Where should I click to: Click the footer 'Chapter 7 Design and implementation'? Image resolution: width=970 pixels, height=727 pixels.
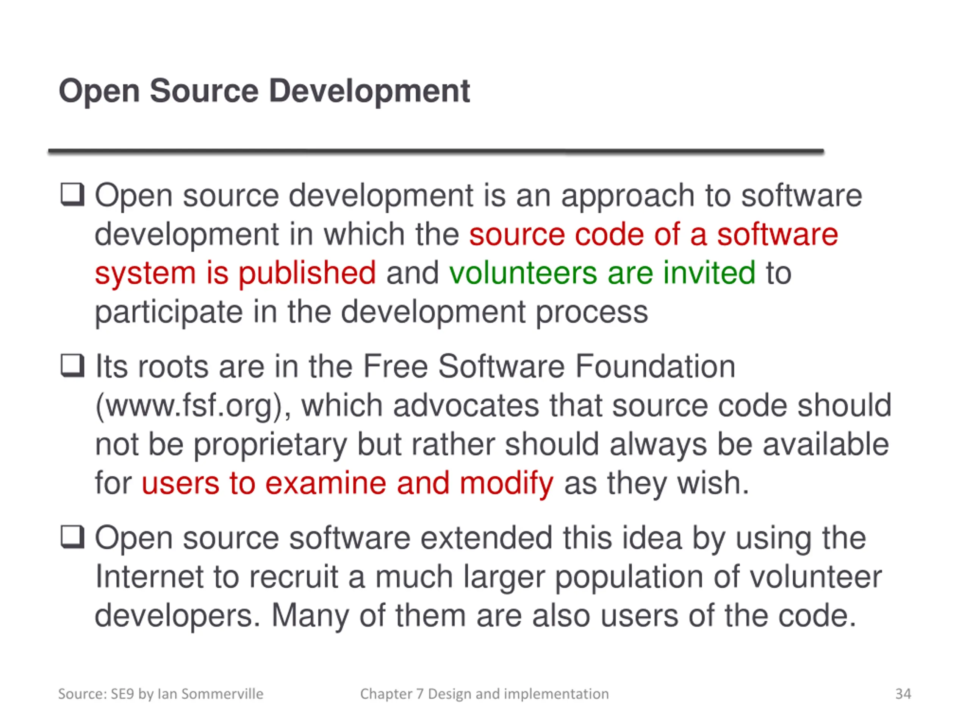pos(485,694)
